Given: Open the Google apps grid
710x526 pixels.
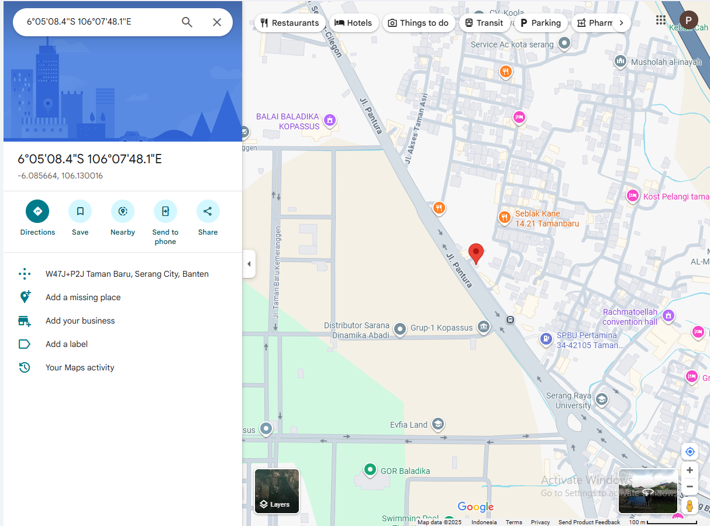Looking at the screenshot, I should [661, 20].
